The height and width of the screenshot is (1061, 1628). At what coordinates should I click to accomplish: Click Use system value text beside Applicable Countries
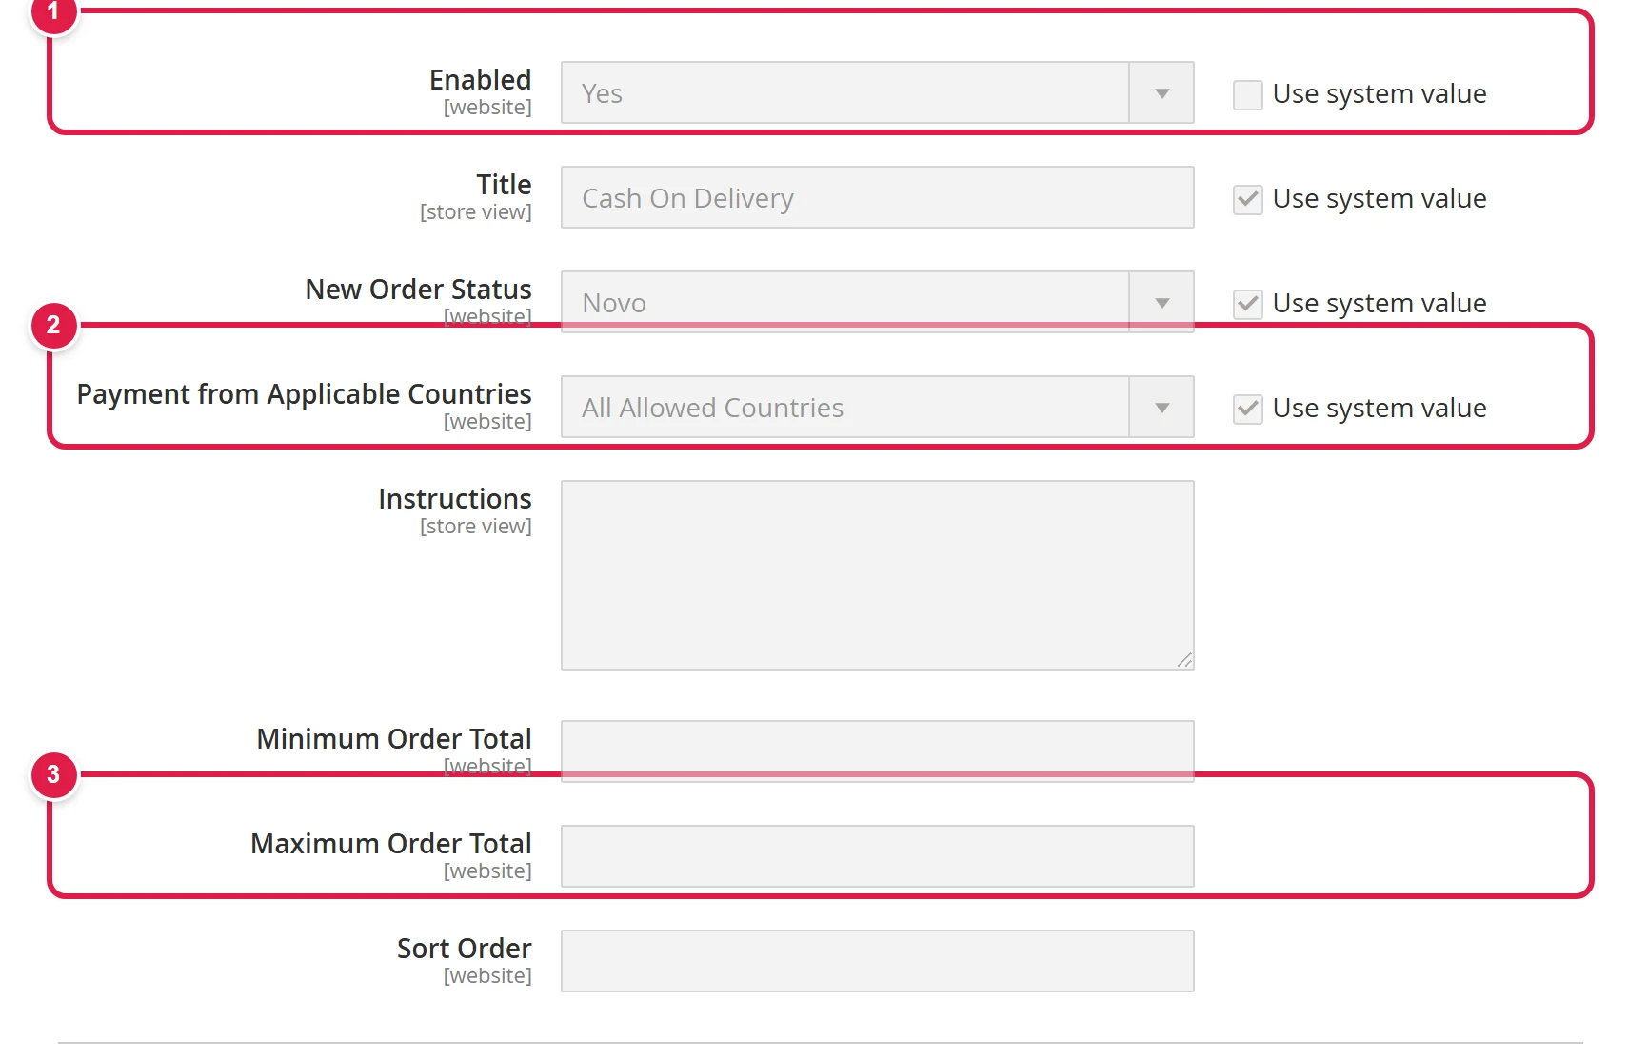(x=1379, y=409)
